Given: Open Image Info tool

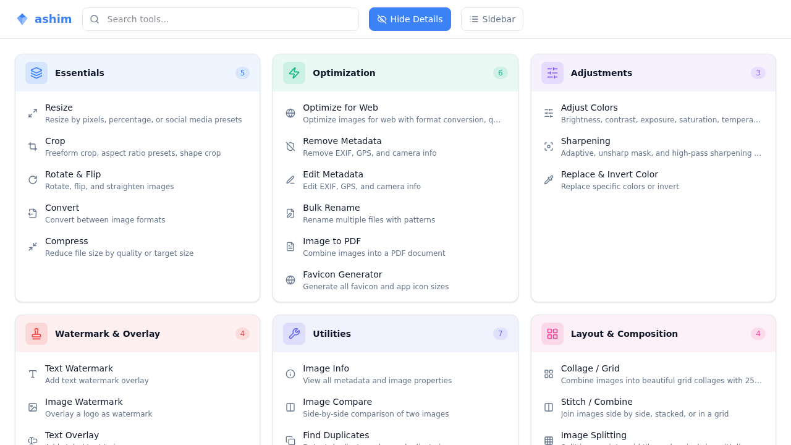Looking at the screenshot, I should point(395,374).
